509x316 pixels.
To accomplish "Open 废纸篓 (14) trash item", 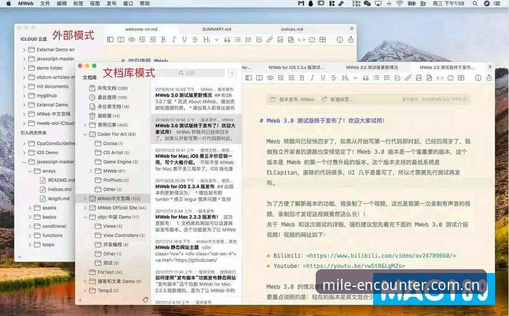I will (109, 116).
